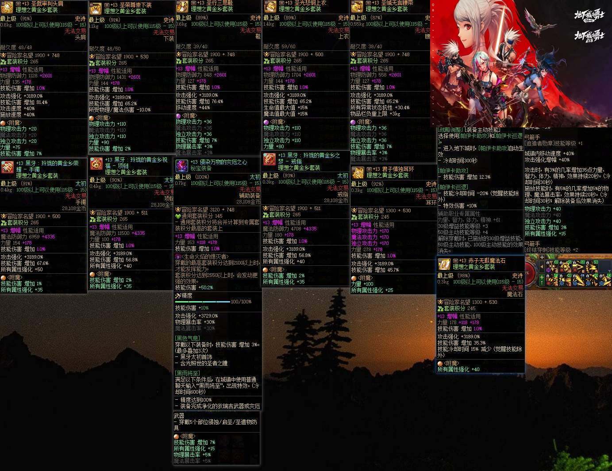Viewport: 612px width, 471px height.
Task: Open the character artwork image
Action: click(x=521, y=64)
